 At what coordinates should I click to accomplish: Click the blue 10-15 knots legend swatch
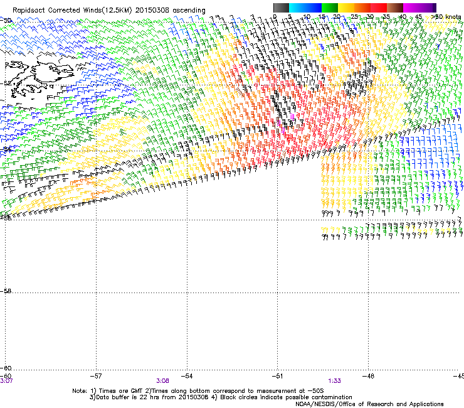[314, 8]
